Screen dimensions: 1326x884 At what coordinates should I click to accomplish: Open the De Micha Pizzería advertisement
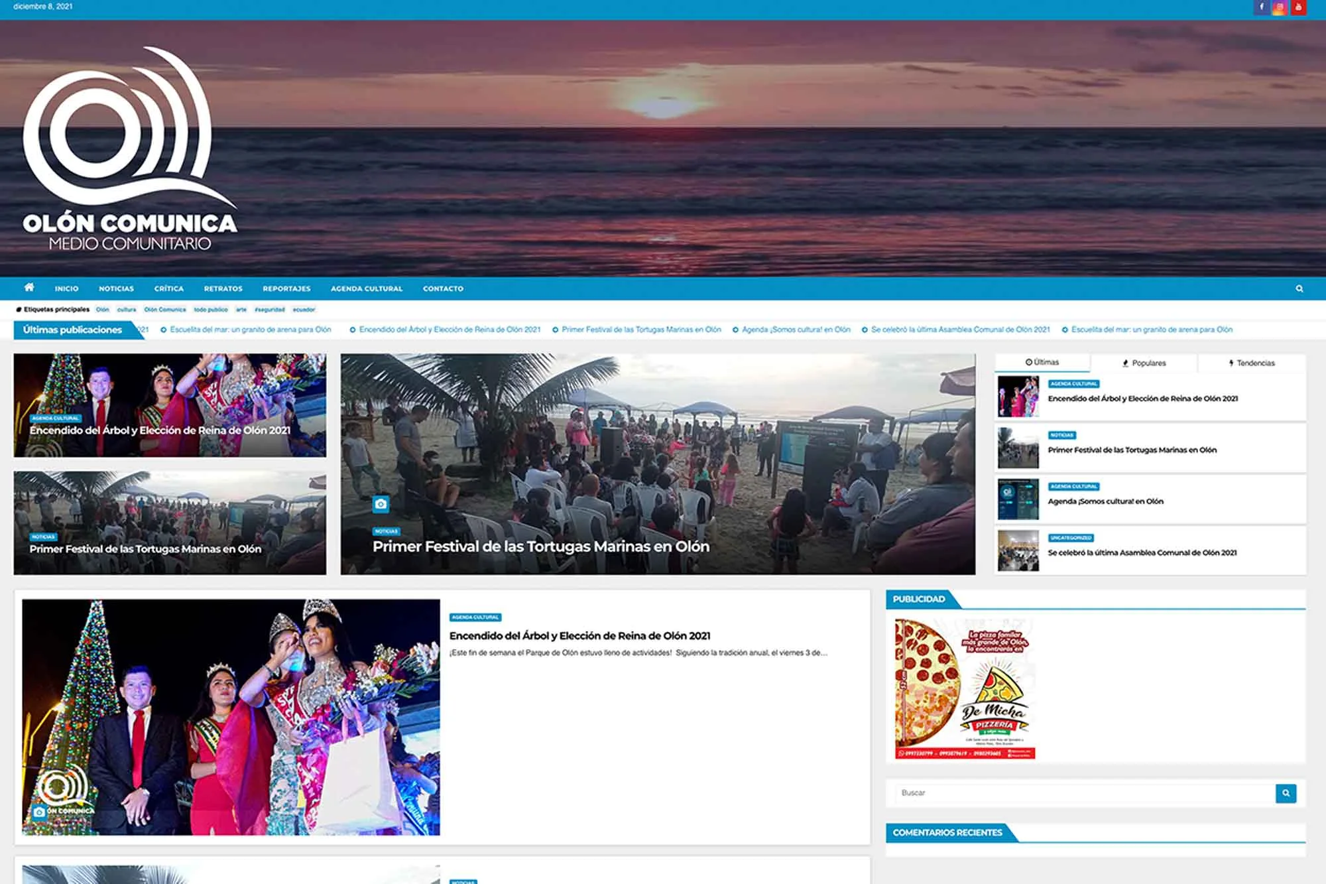tap(965, 688)
